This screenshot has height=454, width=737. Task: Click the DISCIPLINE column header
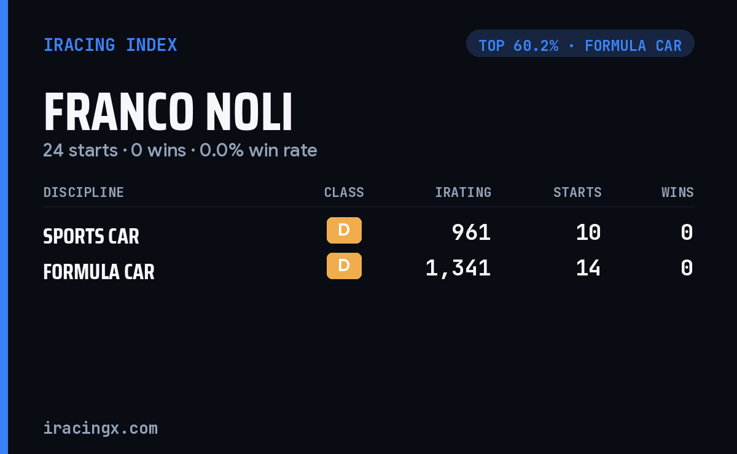(x=84, y=192)
